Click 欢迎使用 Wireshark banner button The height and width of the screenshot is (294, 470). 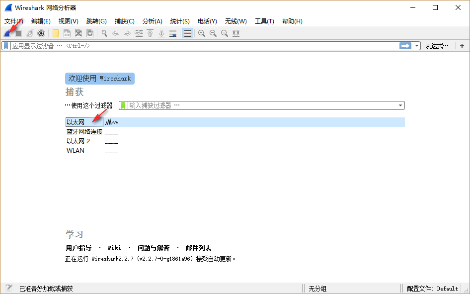tap(100, 79)
